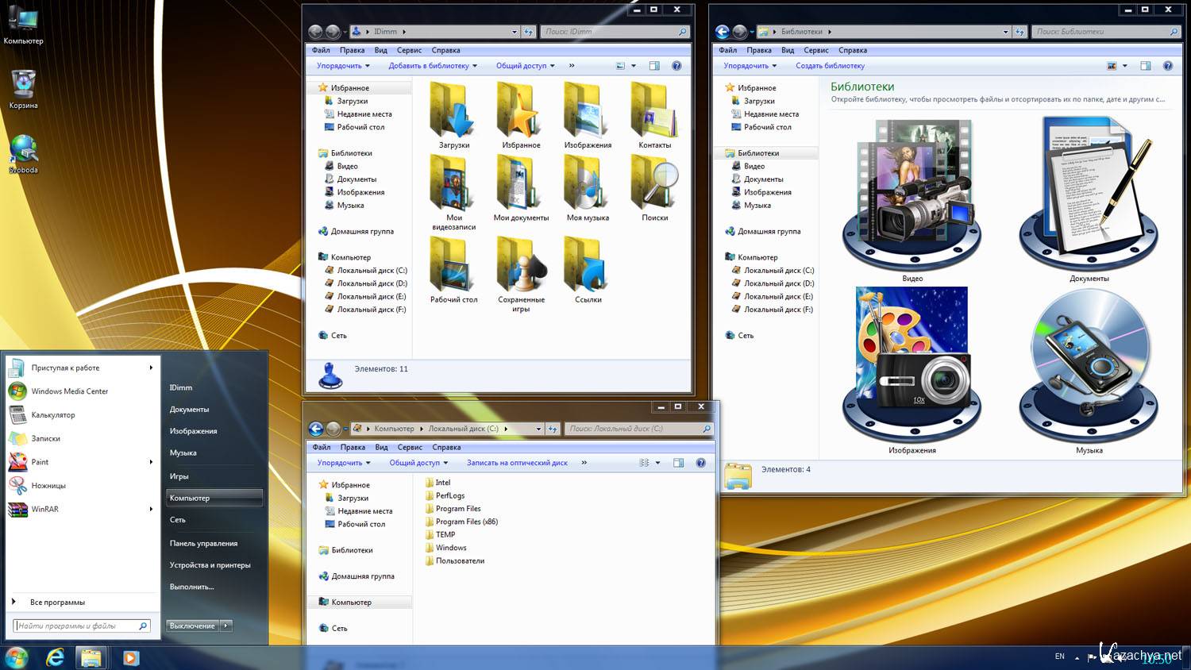1191x670 pixels.
Task: Open the Сохраненные игры folder
Action: pos(521,267)
